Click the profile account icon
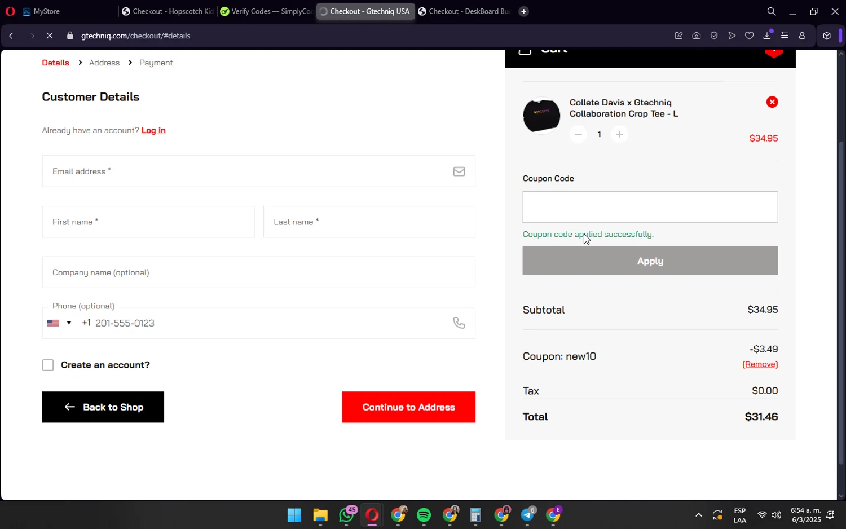Image resolution: width=846 pixels, height=529 pixels. 802,36
